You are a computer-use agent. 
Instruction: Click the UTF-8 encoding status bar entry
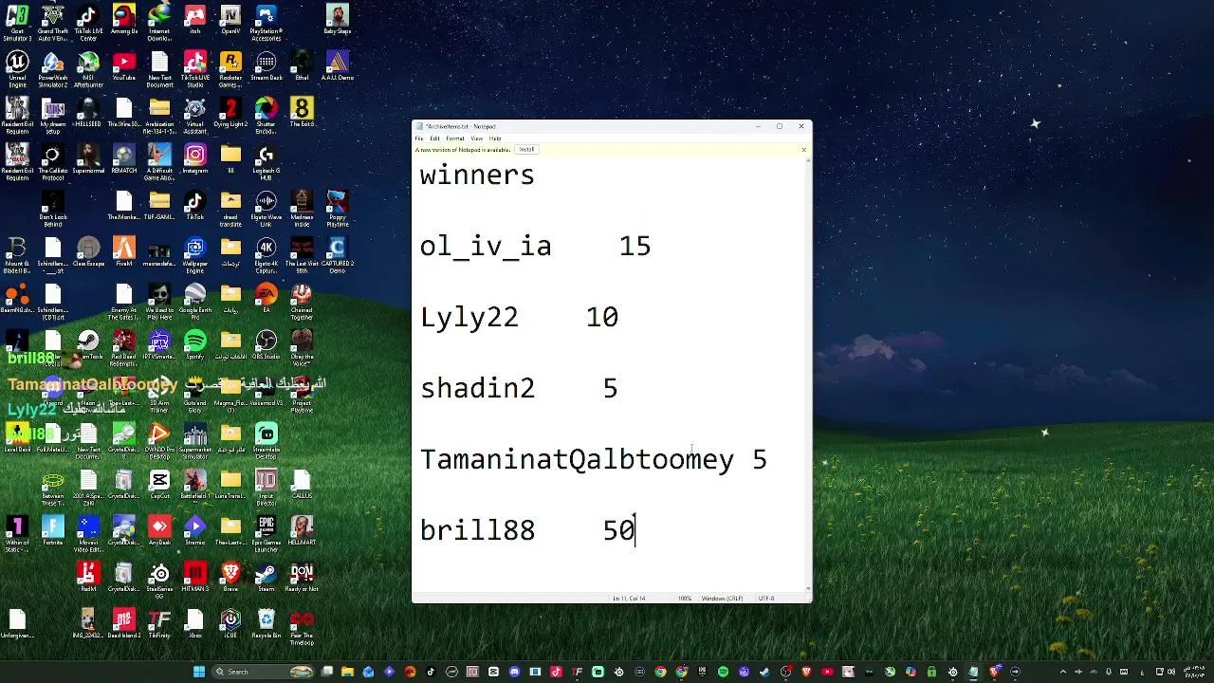coord(765,599)
